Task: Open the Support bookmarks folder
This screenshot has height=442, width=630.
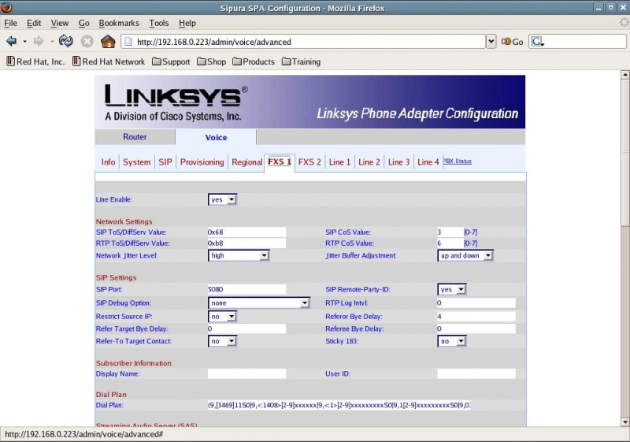Action: (x=171, y=61)
